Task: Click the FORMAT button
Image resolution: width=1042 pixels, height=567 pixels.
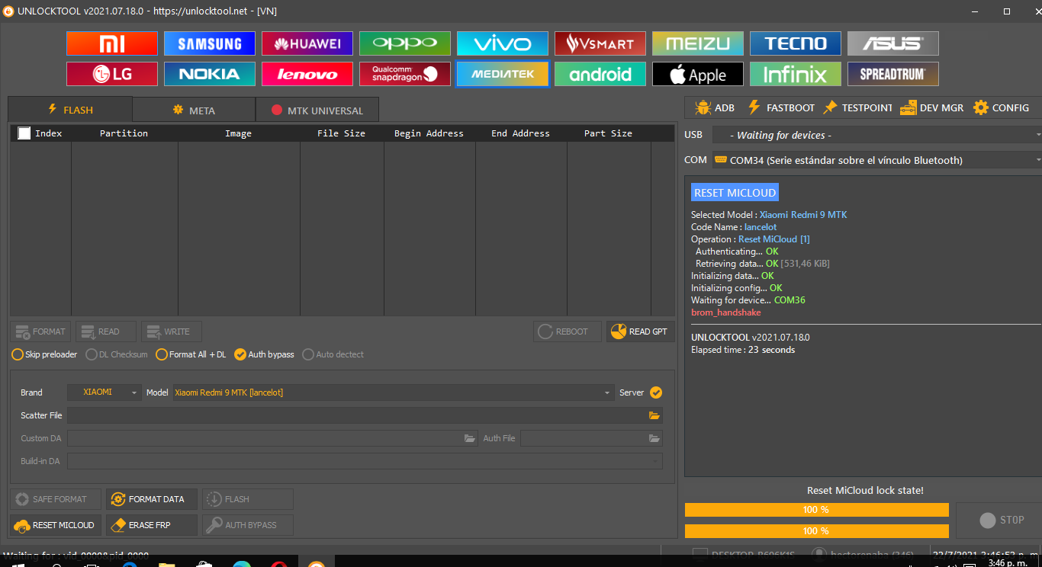Action: [x=40, y=332]
